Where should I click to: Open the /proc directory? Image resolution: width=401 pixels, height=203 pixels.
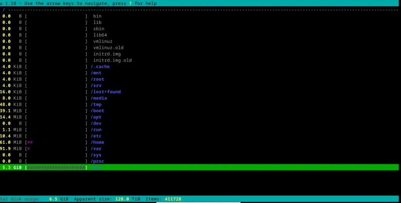97,161
